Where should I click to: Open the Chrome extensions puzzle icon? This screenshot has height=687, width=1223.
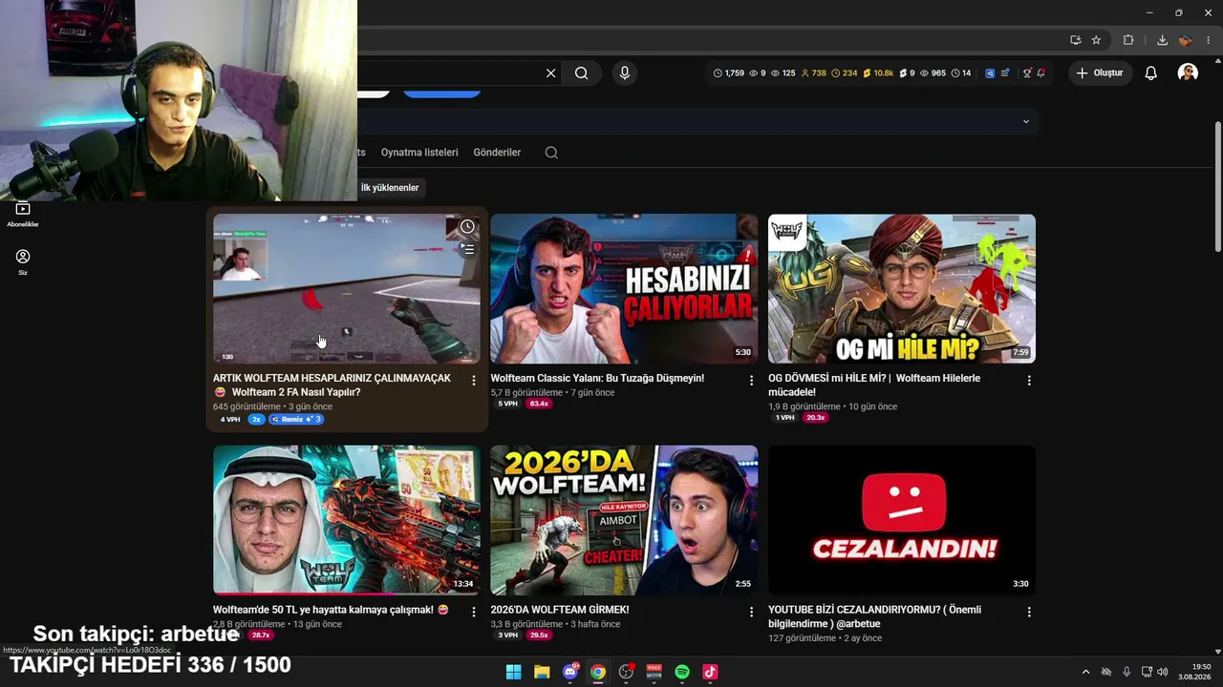[x=1128, y=40]
